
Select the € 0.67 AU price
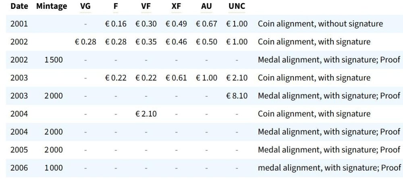click(206, 24)
